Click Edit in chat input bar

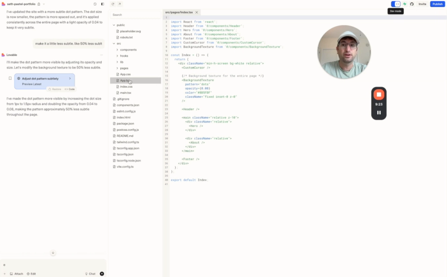(31, 274)
